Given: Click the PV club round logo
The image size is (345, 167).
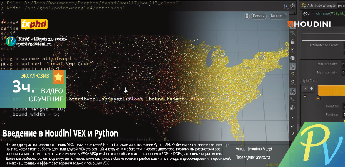Looking at the screenshot, I should point(11,41).
